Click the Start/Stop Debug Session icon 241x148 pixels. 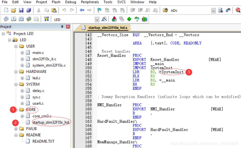click(238, 10)
